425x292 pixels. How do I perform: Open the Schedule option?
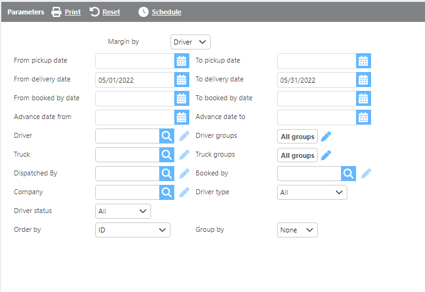(160, 12)
